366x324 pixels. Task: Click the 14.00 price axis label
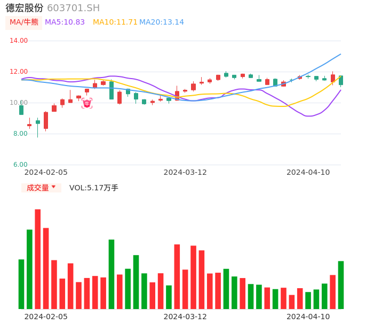tap(19, 41)
